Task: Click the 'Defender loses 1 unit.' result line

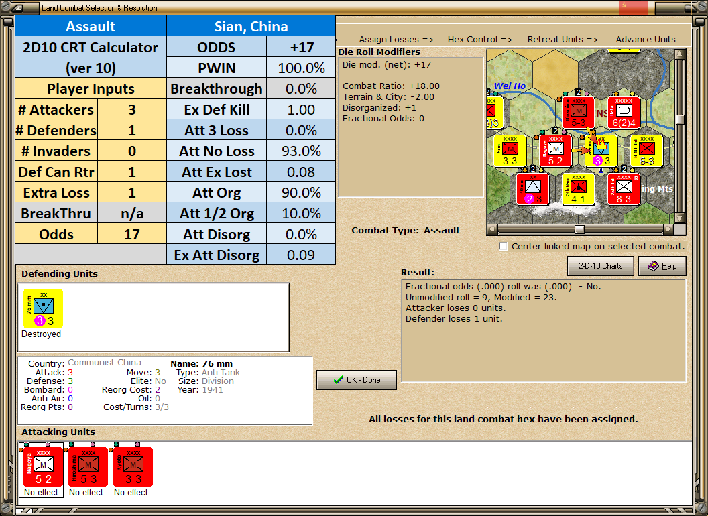Action: point(454,319)
